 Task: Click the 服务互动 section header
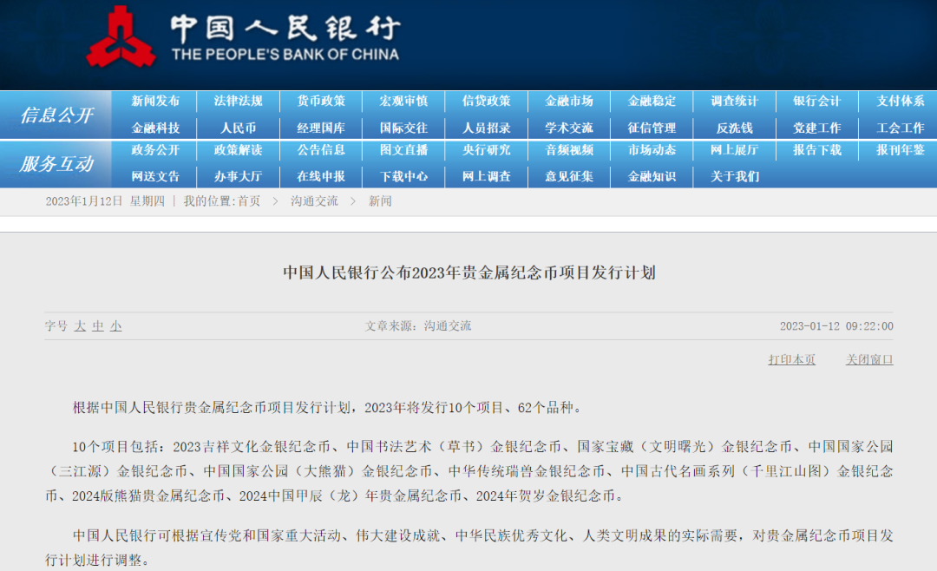pyautogui.click(x=56, y=164)
